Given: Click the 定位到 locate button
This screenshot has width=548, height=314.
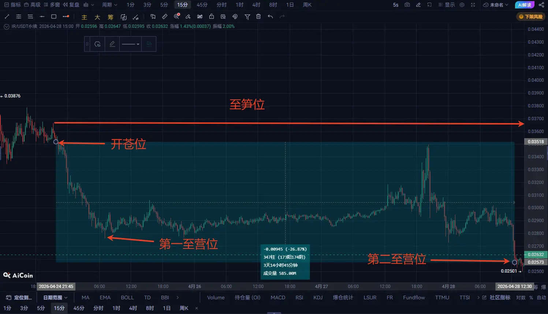Looking at the screenshot, I should [x=19, y=298].
